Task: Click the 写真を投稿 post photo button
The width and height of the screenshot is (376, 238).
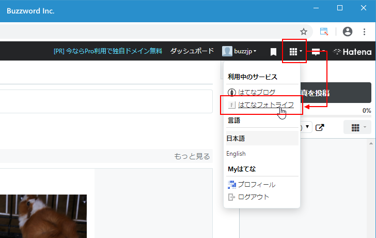Action: pos(336,93)
